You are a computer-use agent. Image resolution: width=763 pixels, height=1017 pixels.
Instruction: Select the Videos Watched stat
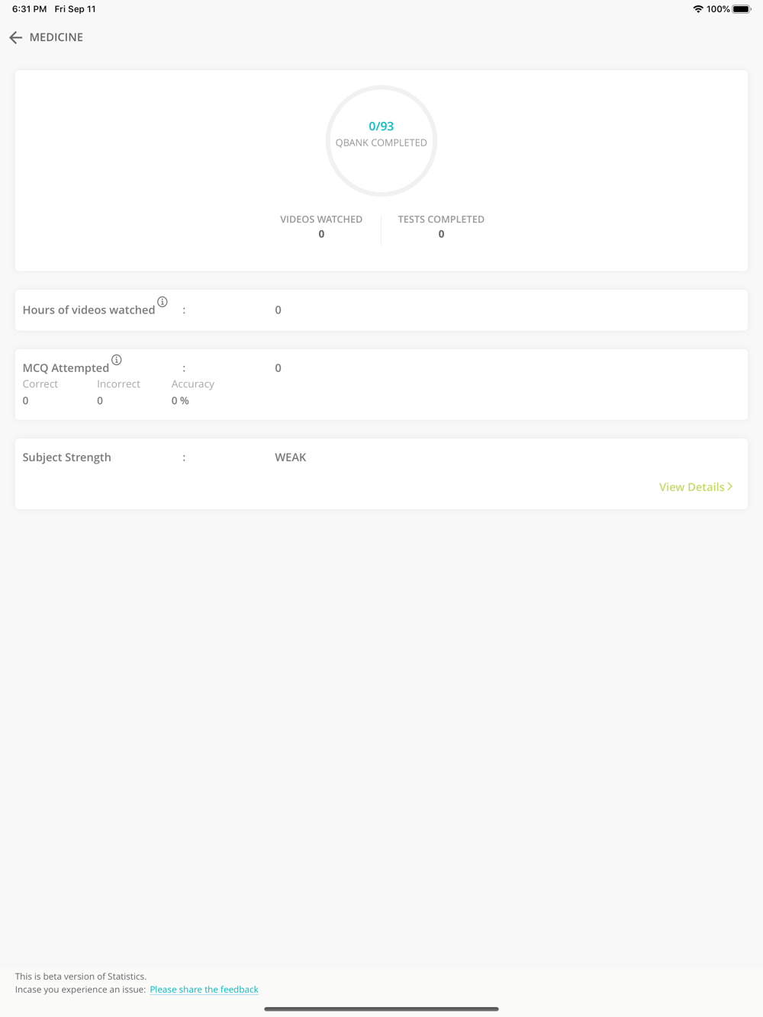point(321,226)
